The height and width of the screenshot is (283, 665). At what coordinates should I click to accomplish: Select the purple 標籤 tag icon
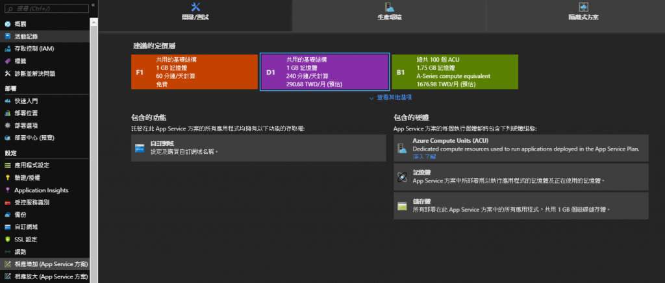click(8, 61)
